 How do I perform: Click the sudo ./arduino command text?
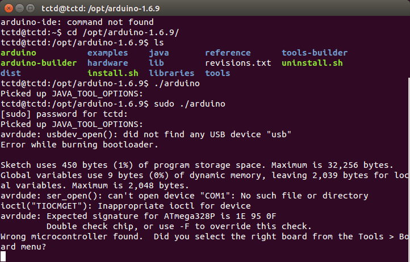point(189,104)
